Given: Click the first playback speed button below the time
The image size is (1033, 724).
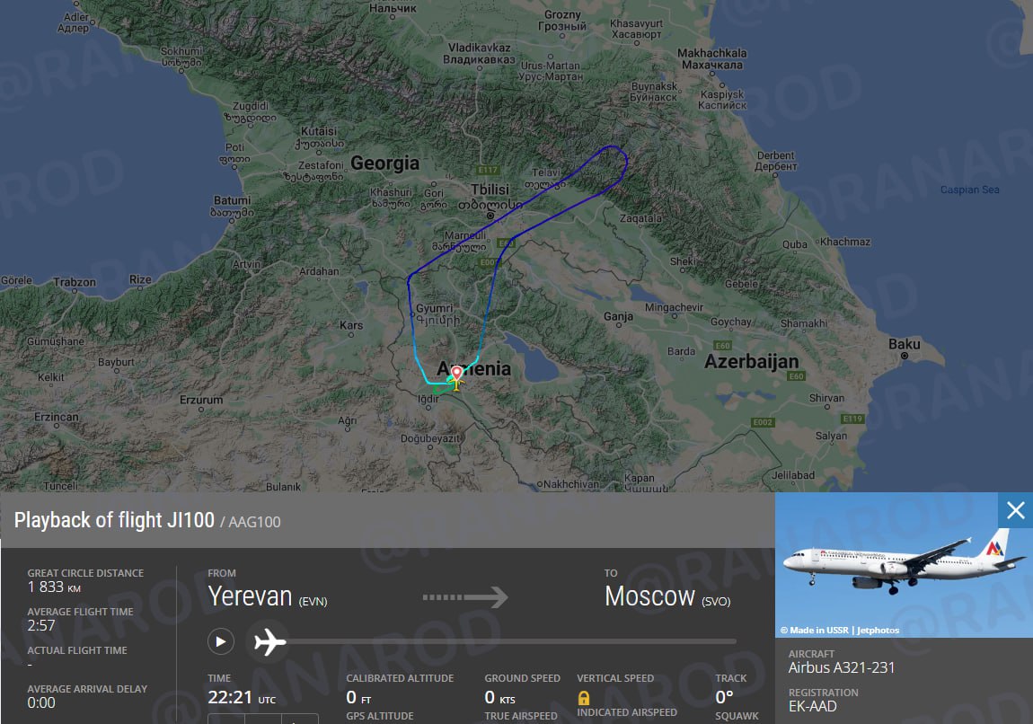Looking at the screenshot, I should click(226, 719).
